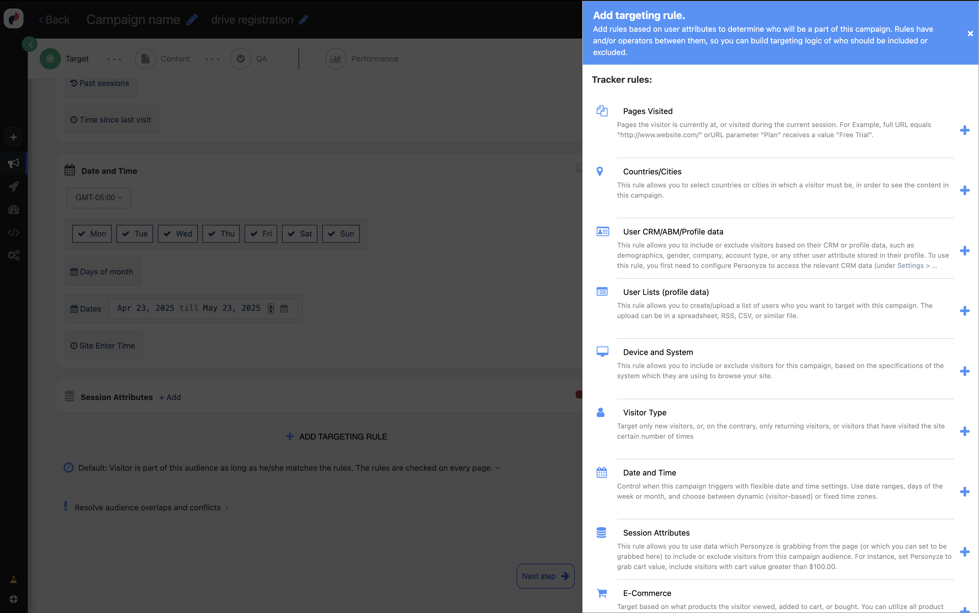Click the Device and System monitor icon
979x613 pixels.
pos(602,352)
